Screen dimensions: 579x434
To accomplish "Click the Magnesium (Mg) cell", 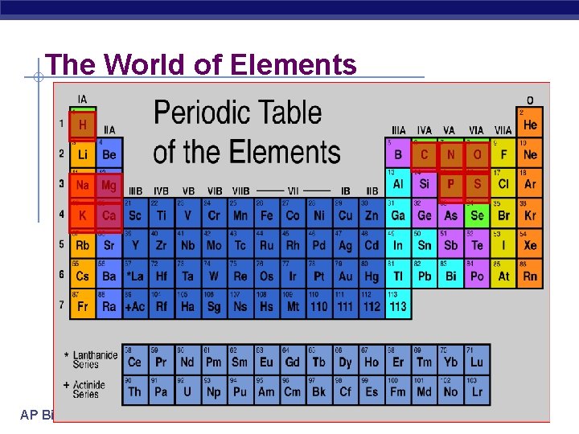I will tap(109, 186).
